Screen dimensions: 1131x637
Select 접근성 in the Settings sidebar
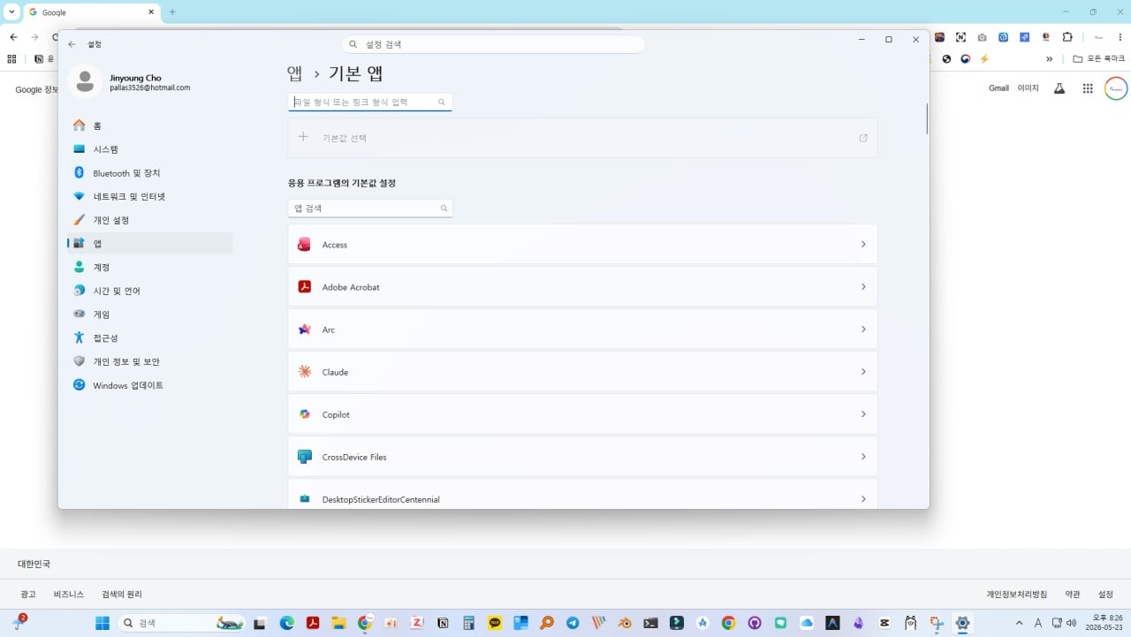[149, 337]
